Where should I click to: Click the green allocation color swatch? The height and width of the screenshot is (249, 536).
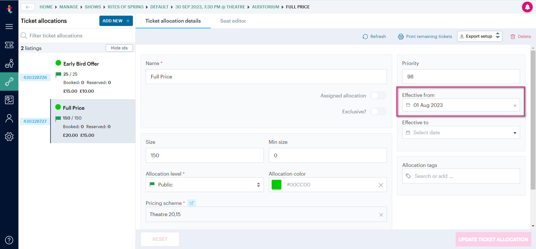coord(276,185)
